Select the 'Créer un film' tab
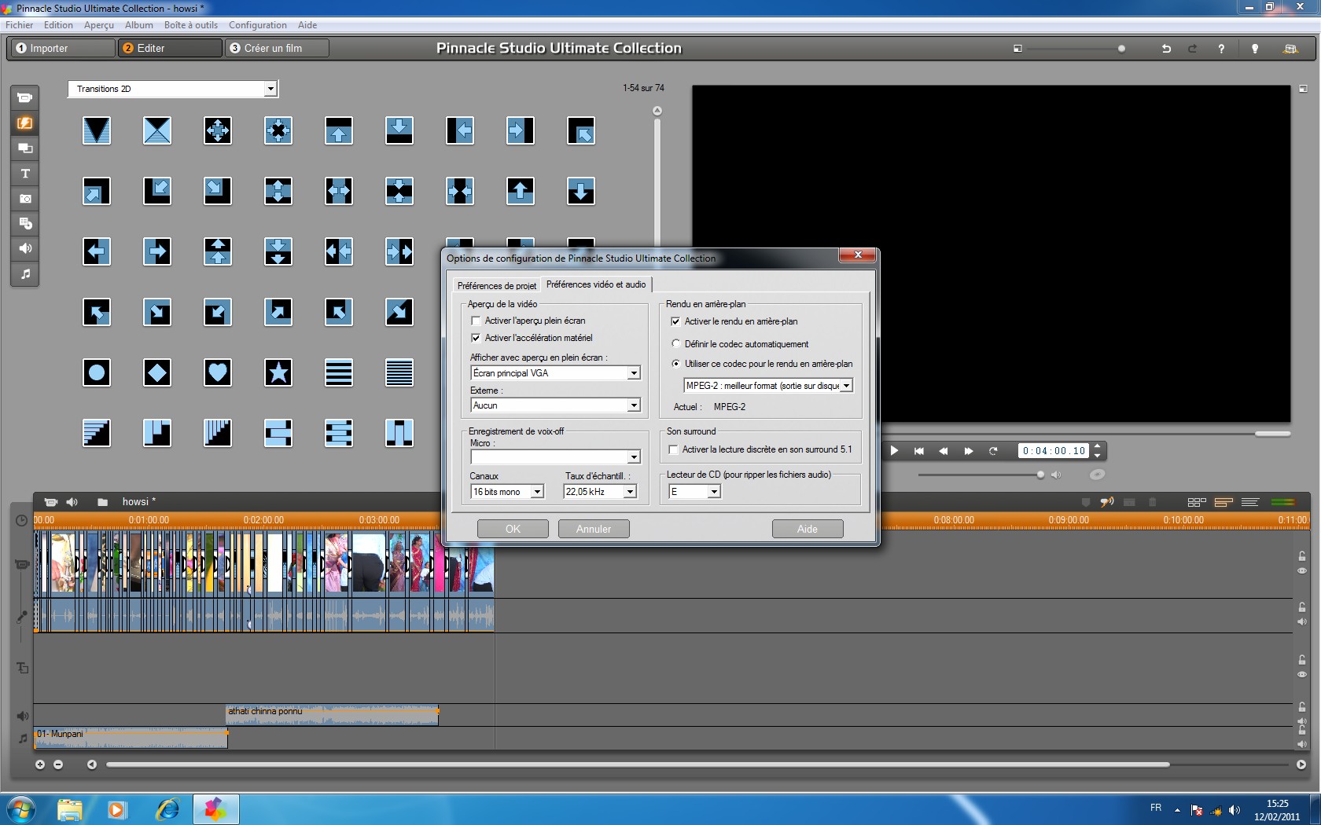This screenshot has height=825, width=1321. pos(277,48)
